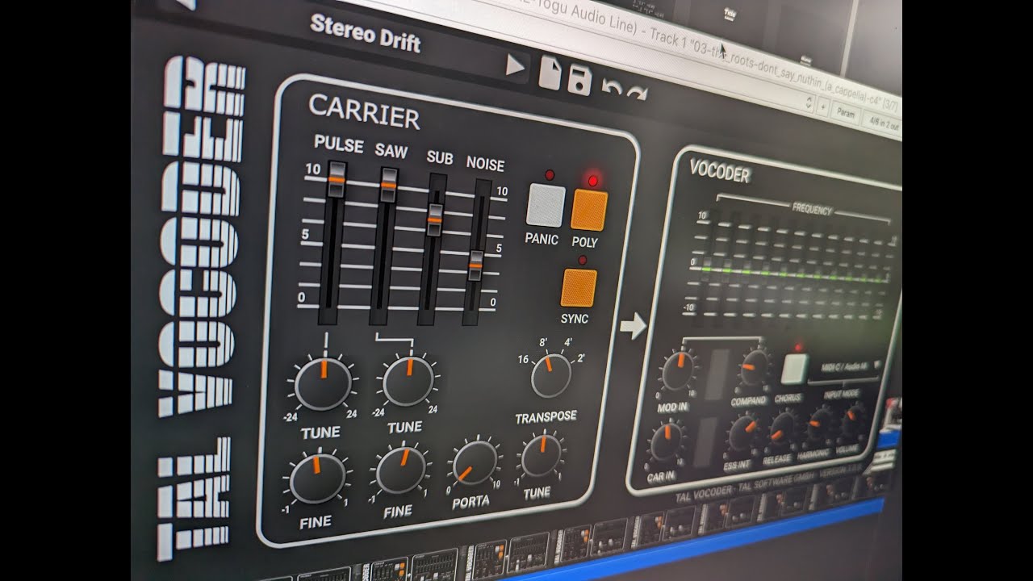Click the TUNE knob under the SAW fader
The image size is (1033, 581).
point(408,380)
